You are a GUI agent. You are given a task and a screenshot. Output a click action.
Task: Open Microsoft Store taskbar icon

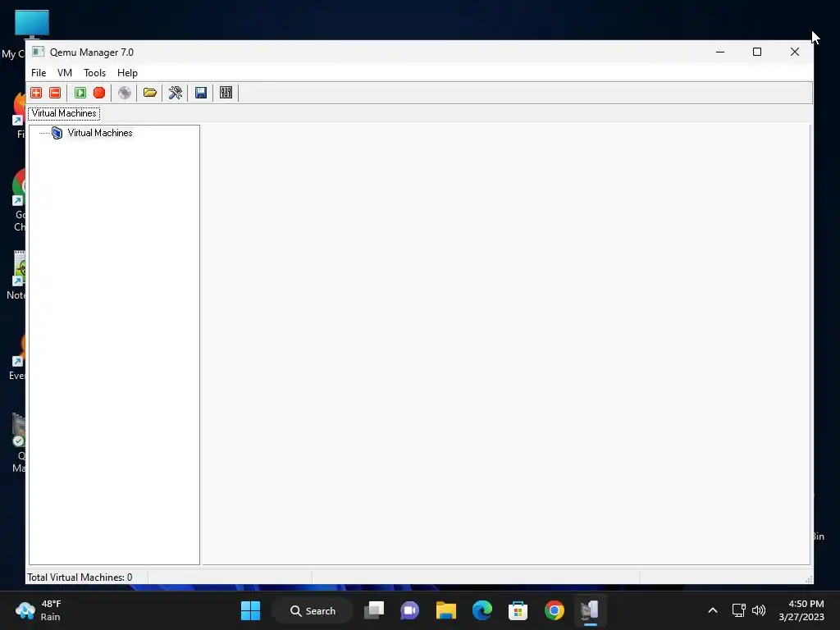point(518,610)
